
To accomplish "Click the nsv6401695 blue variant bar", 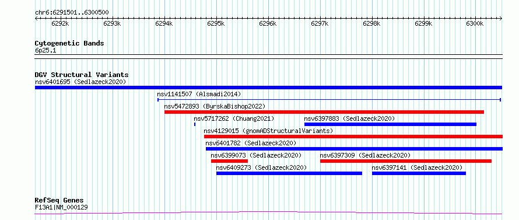I will (x=268, y=88).
